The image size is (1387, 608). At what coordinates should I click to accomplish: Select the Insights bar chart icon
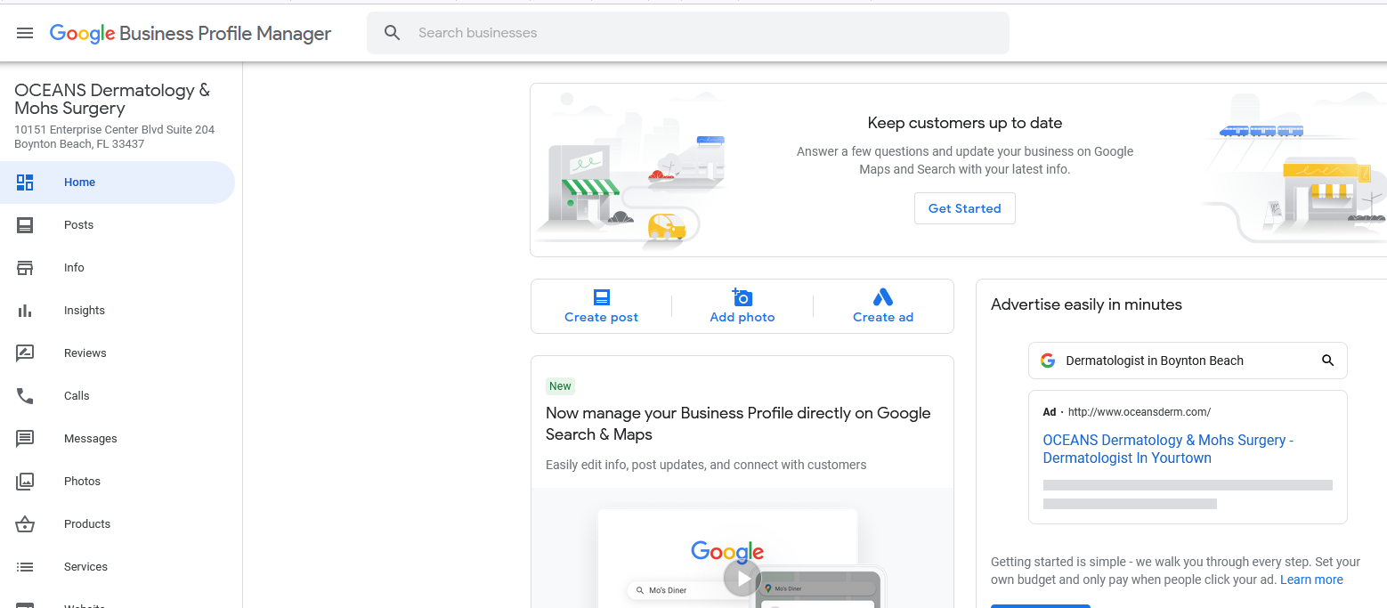point(25,311)
